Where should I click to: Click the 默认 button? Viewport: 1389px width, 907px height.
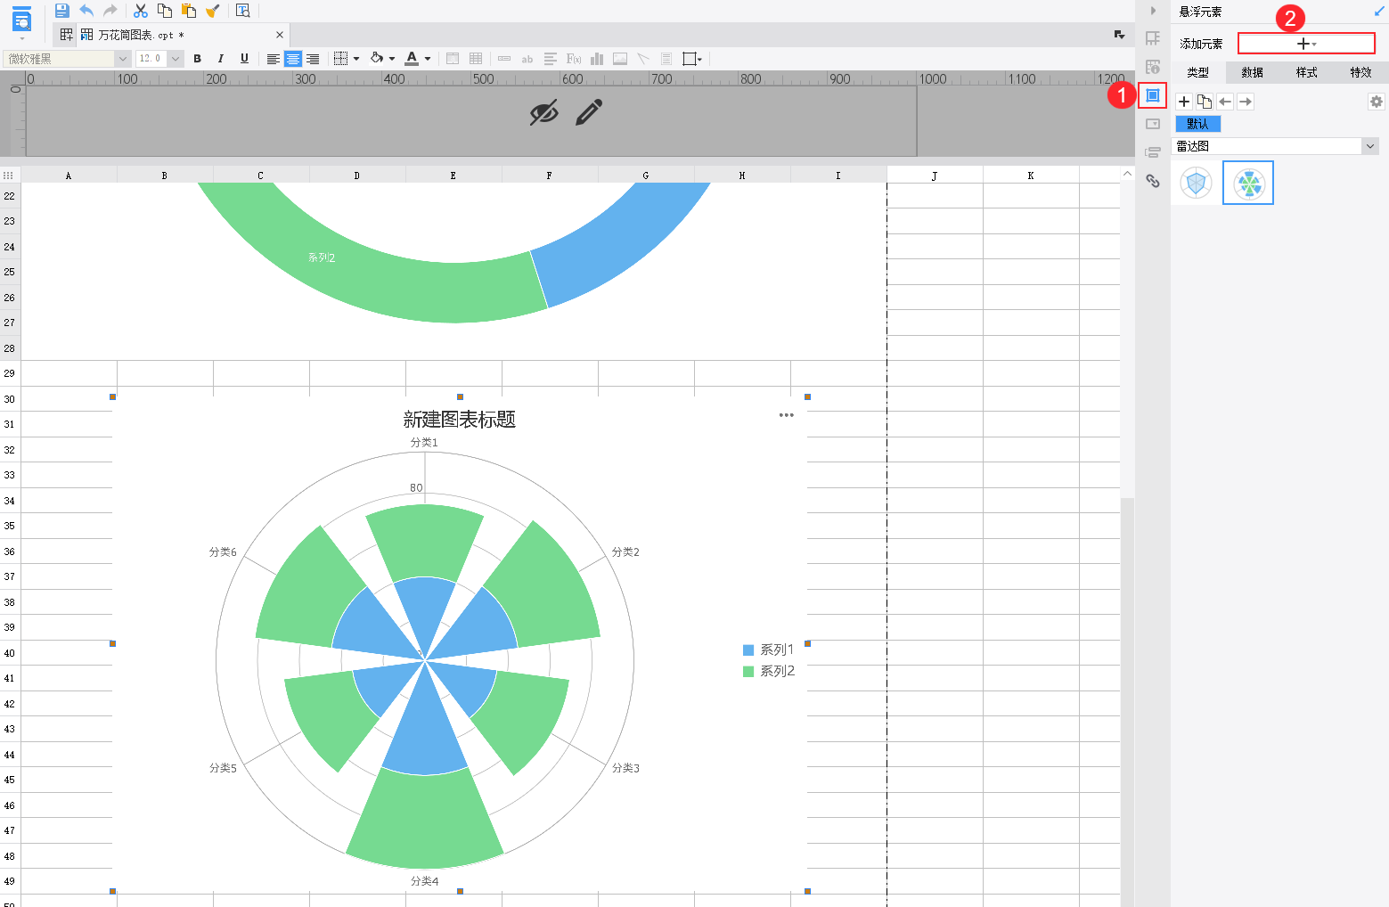click(x=1198, y=124)
